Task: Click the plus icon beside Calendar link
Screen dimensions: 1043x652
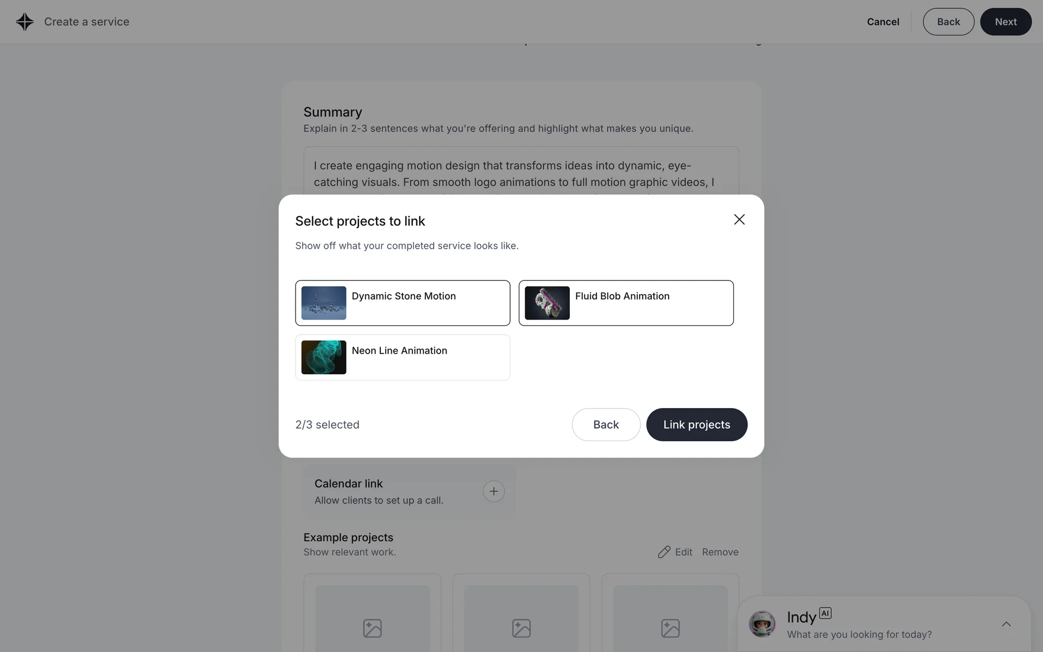Action: coord(493,491)
